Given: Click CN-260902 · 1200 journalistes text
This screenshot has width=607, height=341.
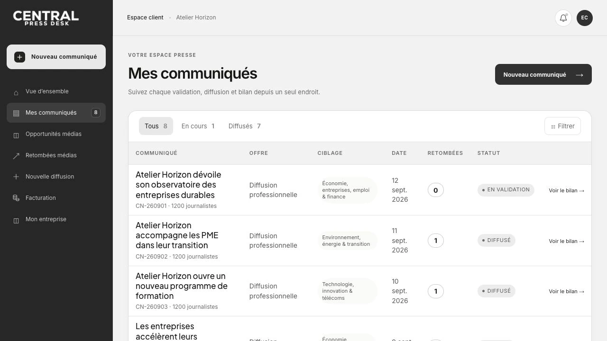Looking at the screenshot, I should tap(177, 257).
